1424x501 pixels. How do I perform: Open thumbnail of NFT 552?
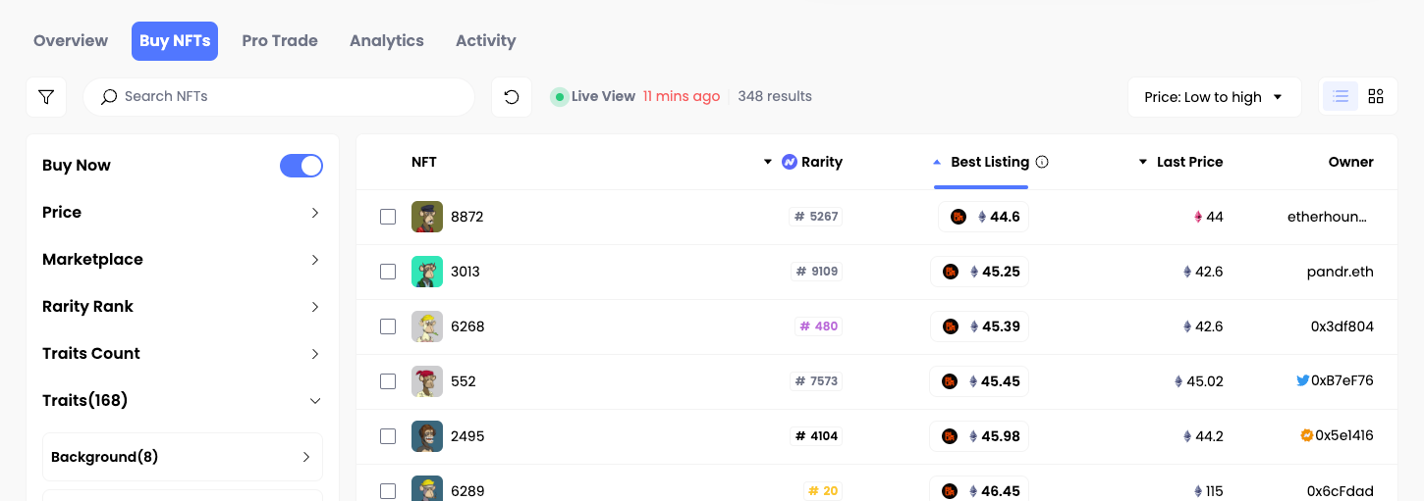point(427,381)
